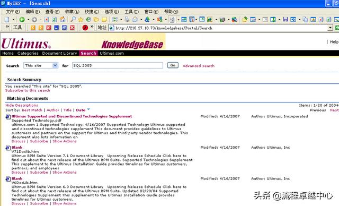Image resolution: width=339 pixels, height=206 pixels.
Task: Open the Advanced search link
Action: [199, 66]
